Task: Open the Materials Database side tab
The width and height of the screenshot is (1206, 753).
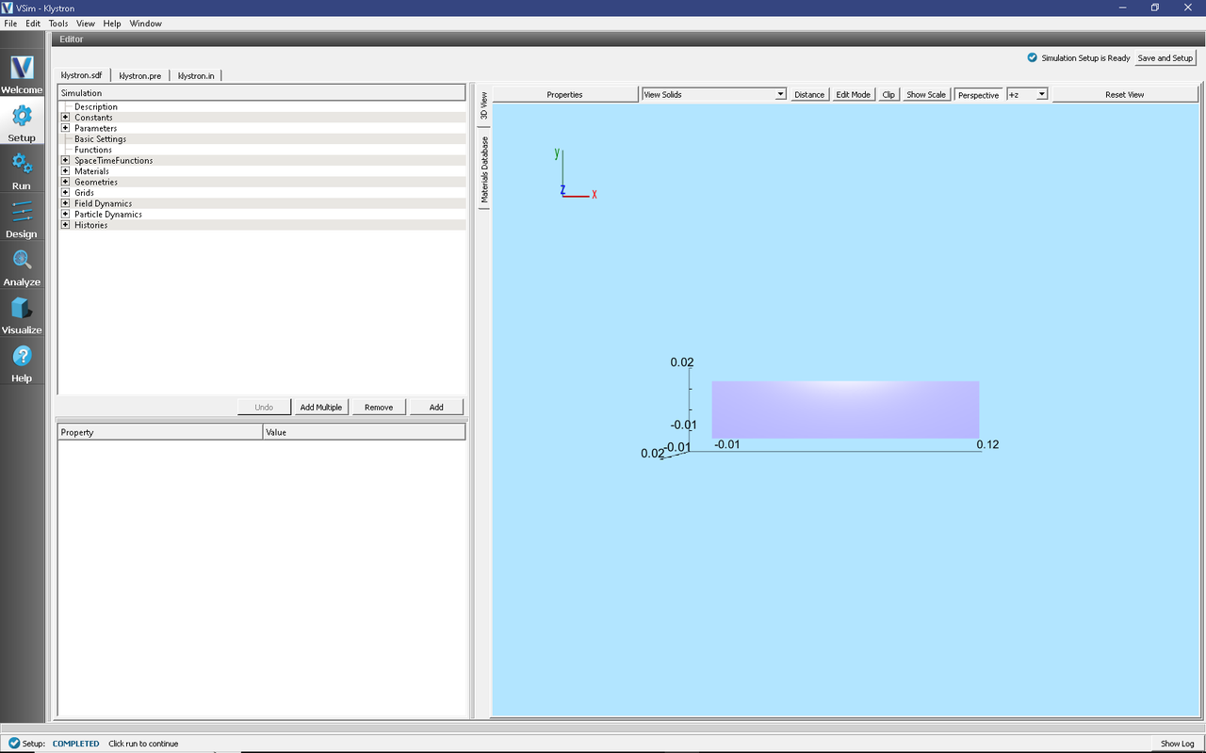Action: click(x=484, y=169)
